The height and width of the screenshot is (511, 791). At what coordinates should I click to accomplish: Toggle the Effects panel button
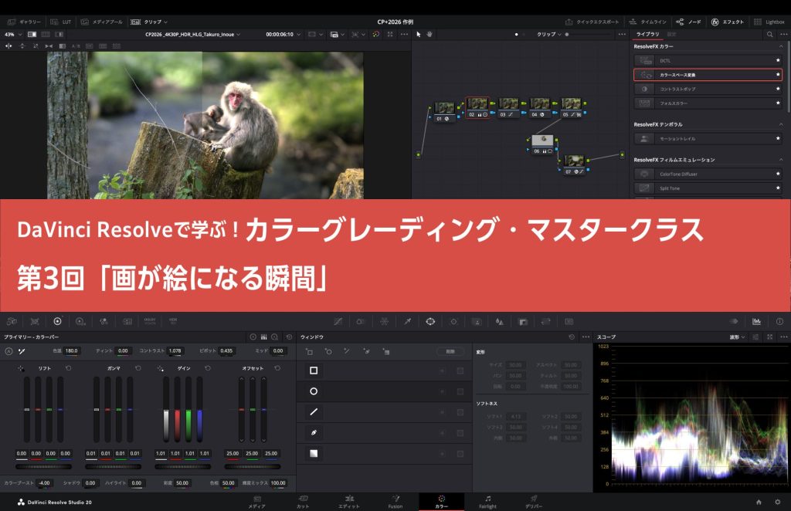coord(726,22)
